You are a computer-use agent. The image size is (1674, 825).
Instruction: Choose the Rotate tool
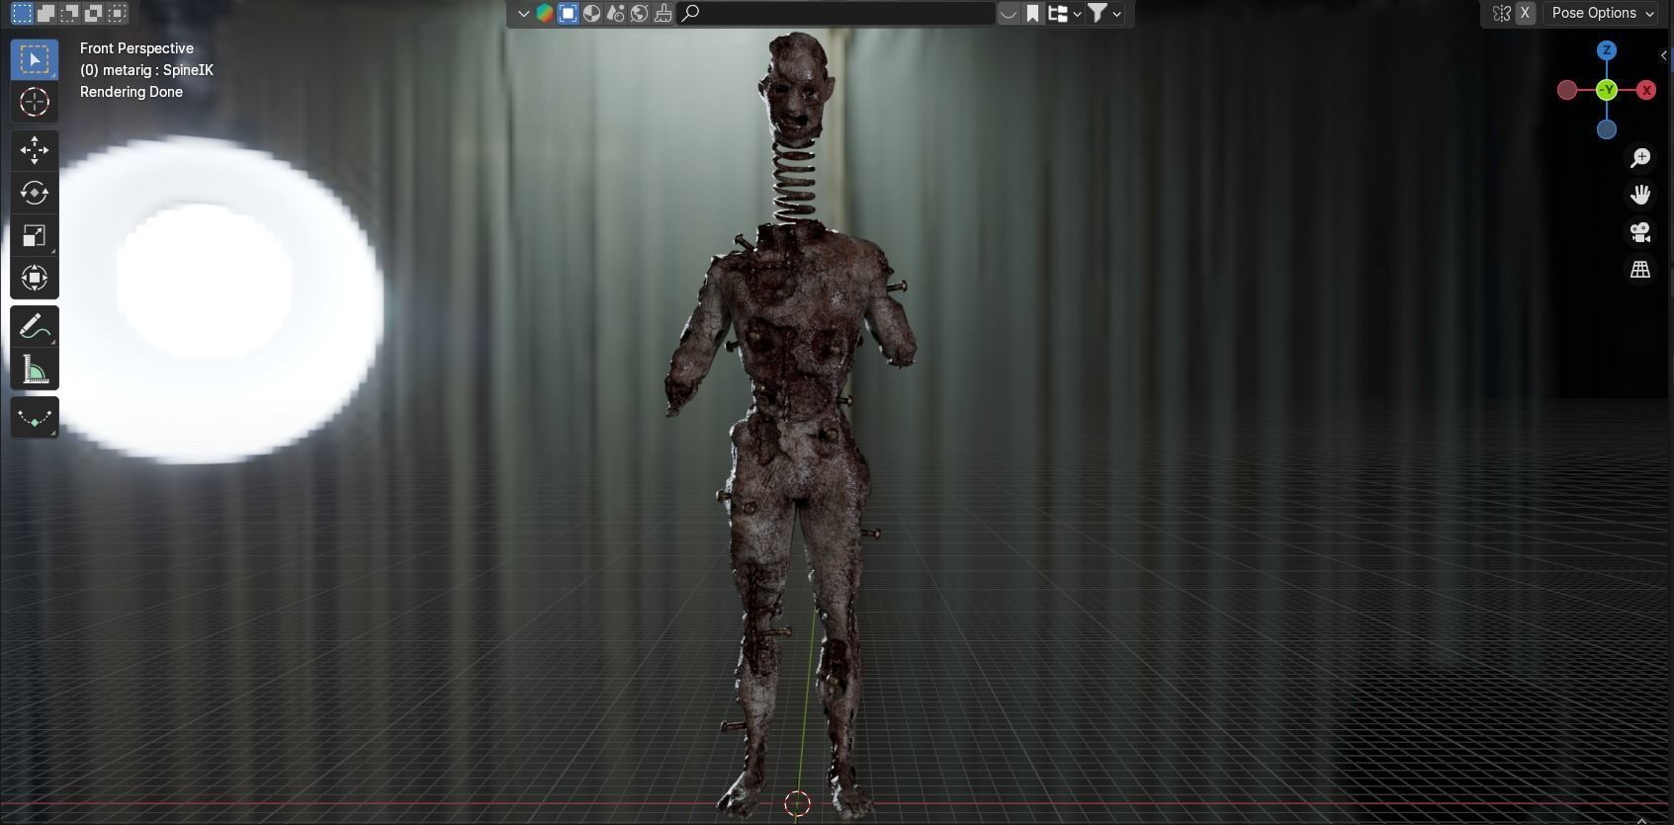(x=35, y=193)
